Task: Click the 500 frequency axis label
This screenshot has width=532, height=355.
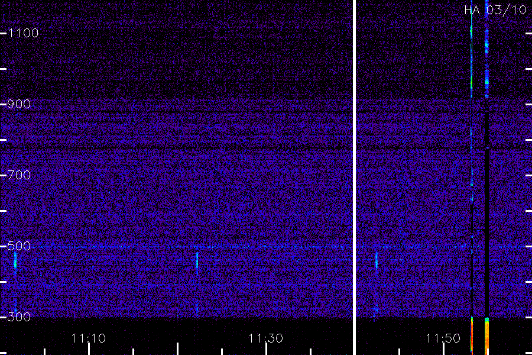Action: tap(19, 246)
